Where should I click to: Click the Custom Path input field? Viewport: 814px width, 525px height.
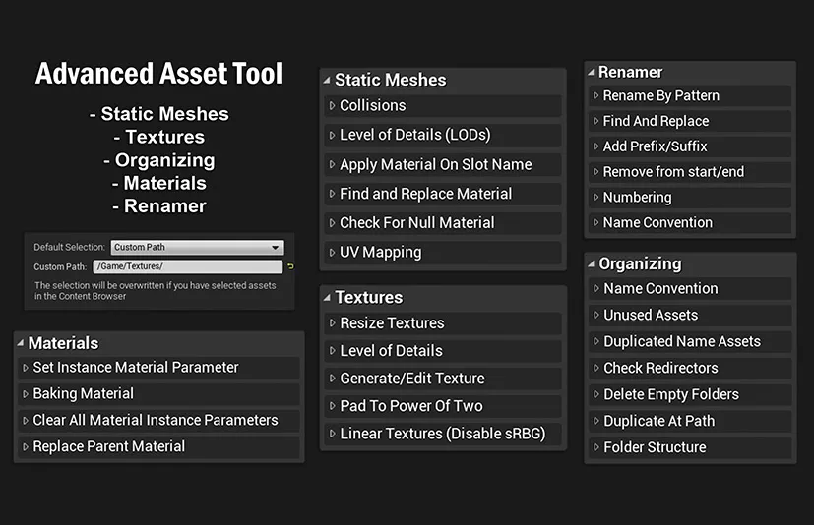pyautogui.click(x=188, y=266)
